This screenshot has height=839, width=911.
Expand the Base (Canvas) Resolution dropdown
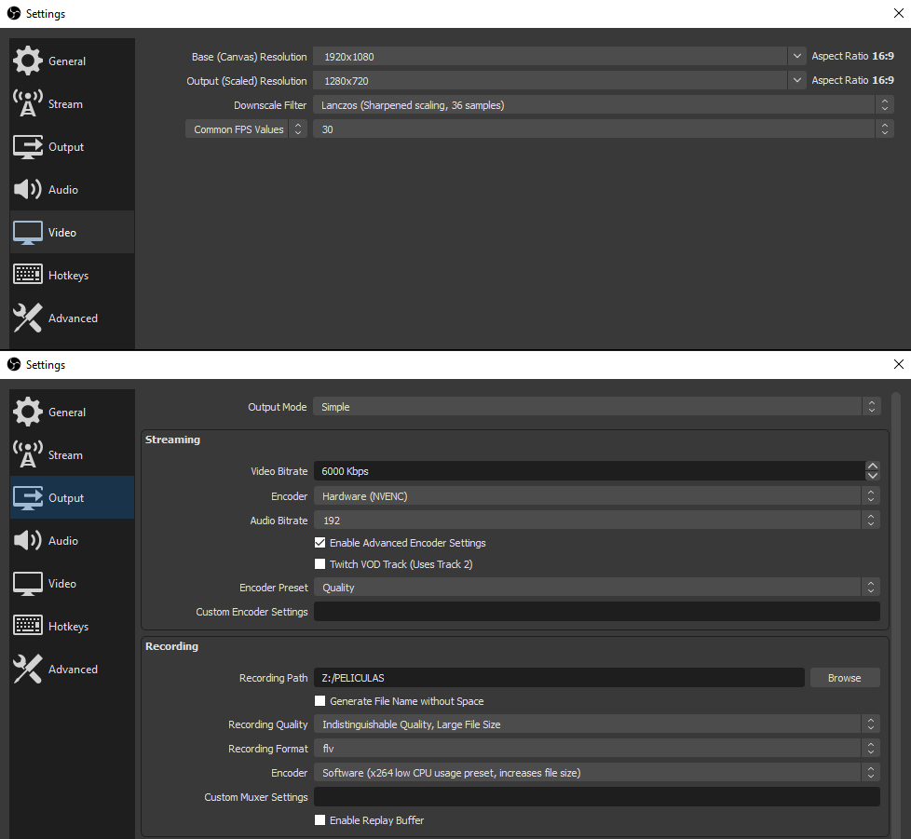[x=796, y=57]
